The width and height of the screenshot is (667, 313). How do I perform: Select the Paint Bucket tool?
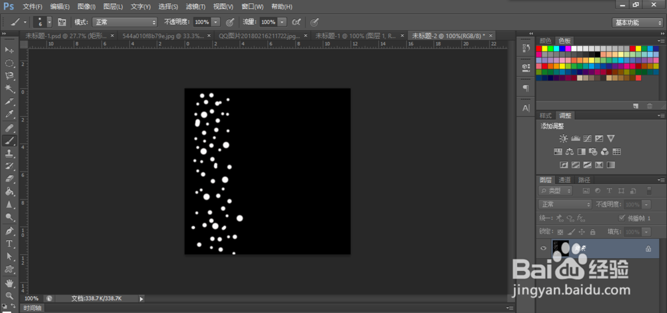click(9, 192)
